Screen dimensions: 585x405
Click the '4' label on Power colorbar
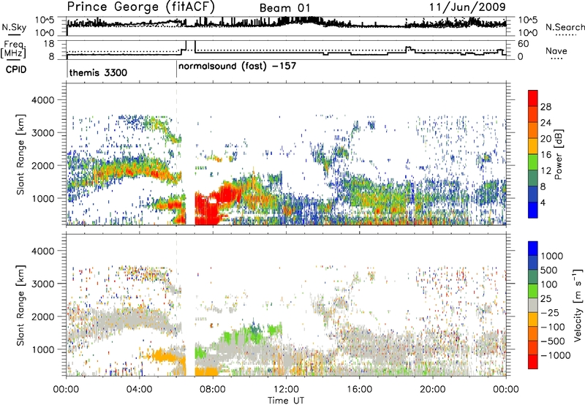pos(543,202)
